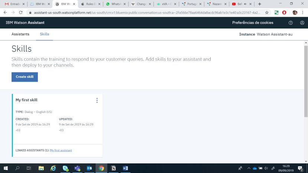
Task: Open the My first assistant link
Action: coord(61,150)
